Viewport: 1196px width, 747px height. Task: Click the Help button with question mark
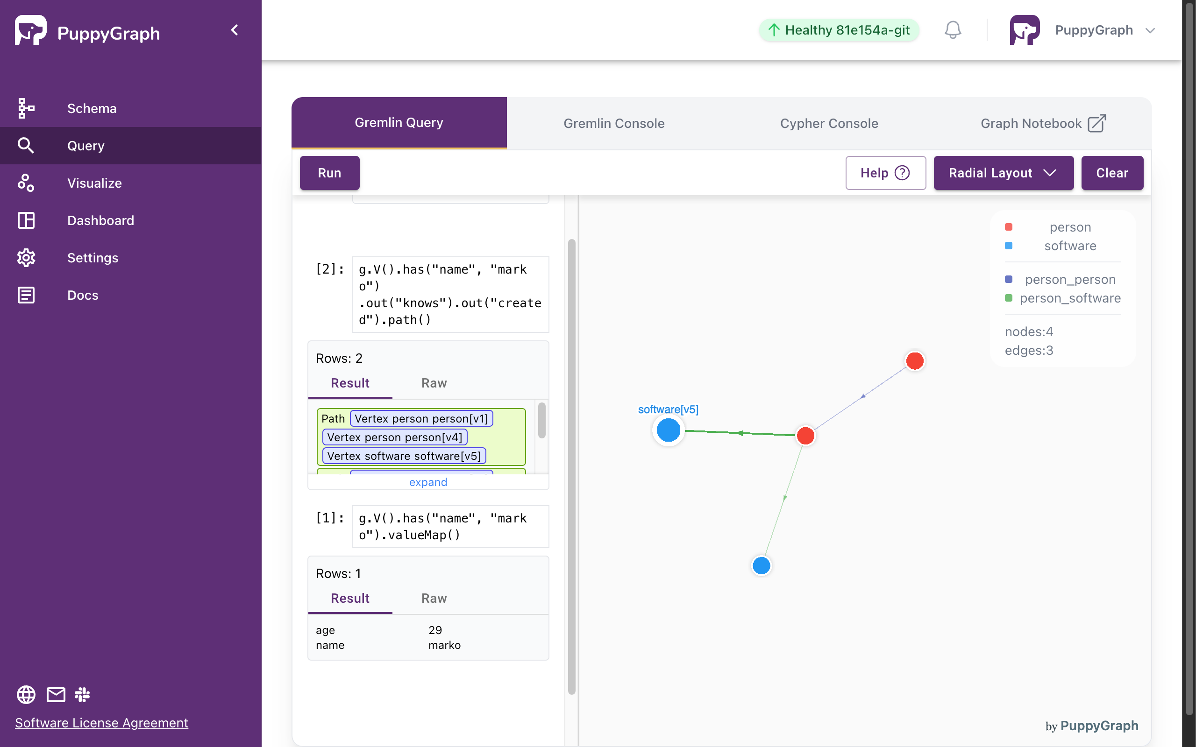885,172
